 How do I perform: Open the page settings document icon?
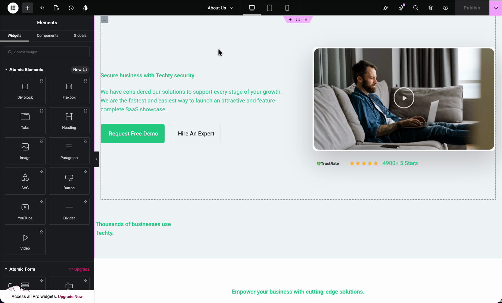(57, 8)
